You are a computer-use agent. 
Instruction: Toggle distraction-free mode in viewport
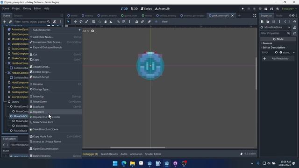255,15
